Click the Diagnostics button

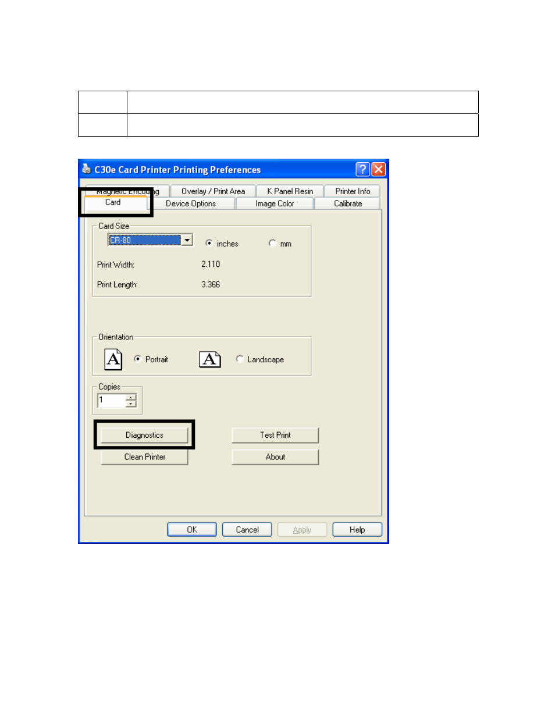point(144,435)
